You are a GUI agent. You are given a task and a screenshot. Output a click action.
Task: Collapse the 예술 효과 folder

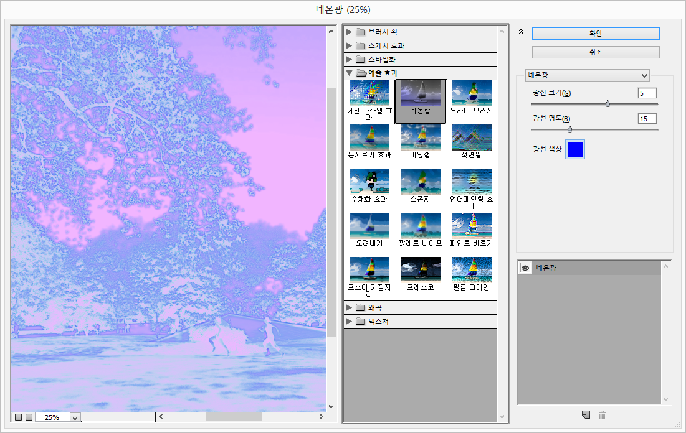(350, 73)
